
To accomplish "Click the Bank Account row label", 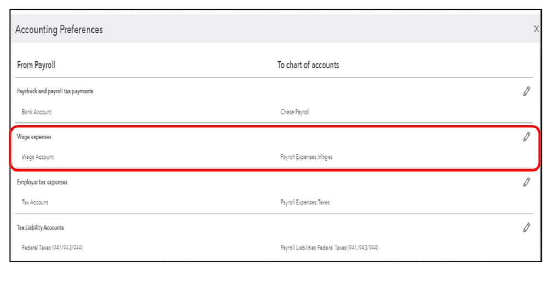I will click(37, 112).
